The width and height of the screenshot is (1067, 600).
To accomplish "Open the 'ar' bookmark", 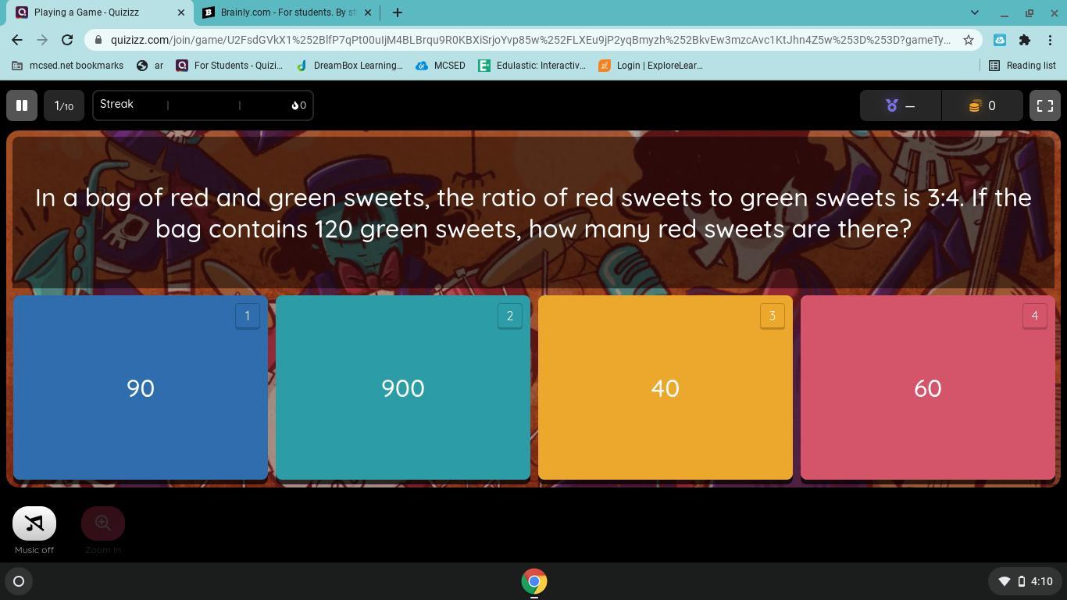I will 150,66.
